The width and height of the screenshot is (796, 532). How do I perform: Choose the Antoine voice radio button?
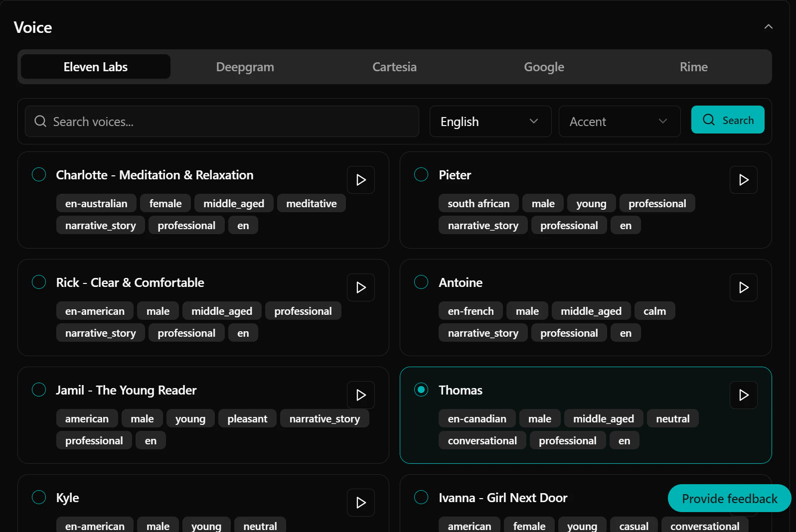(x=421, y=282)
